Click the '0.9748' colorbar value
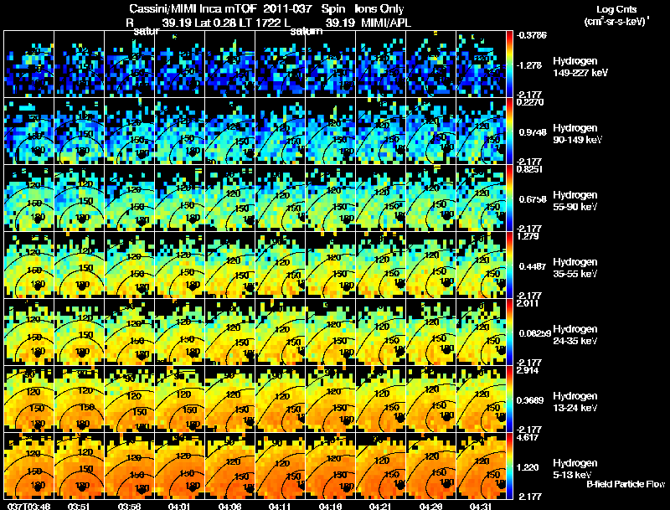This screenshot has height=510, width=670. (533, 132)
